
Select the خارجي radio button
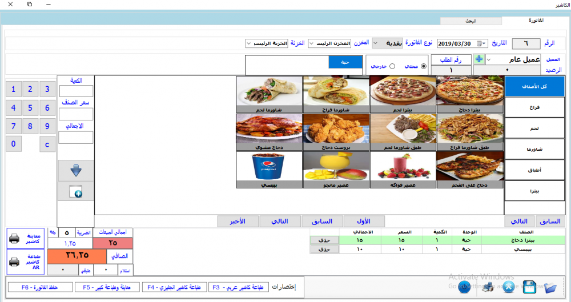[x=392, y=66]
